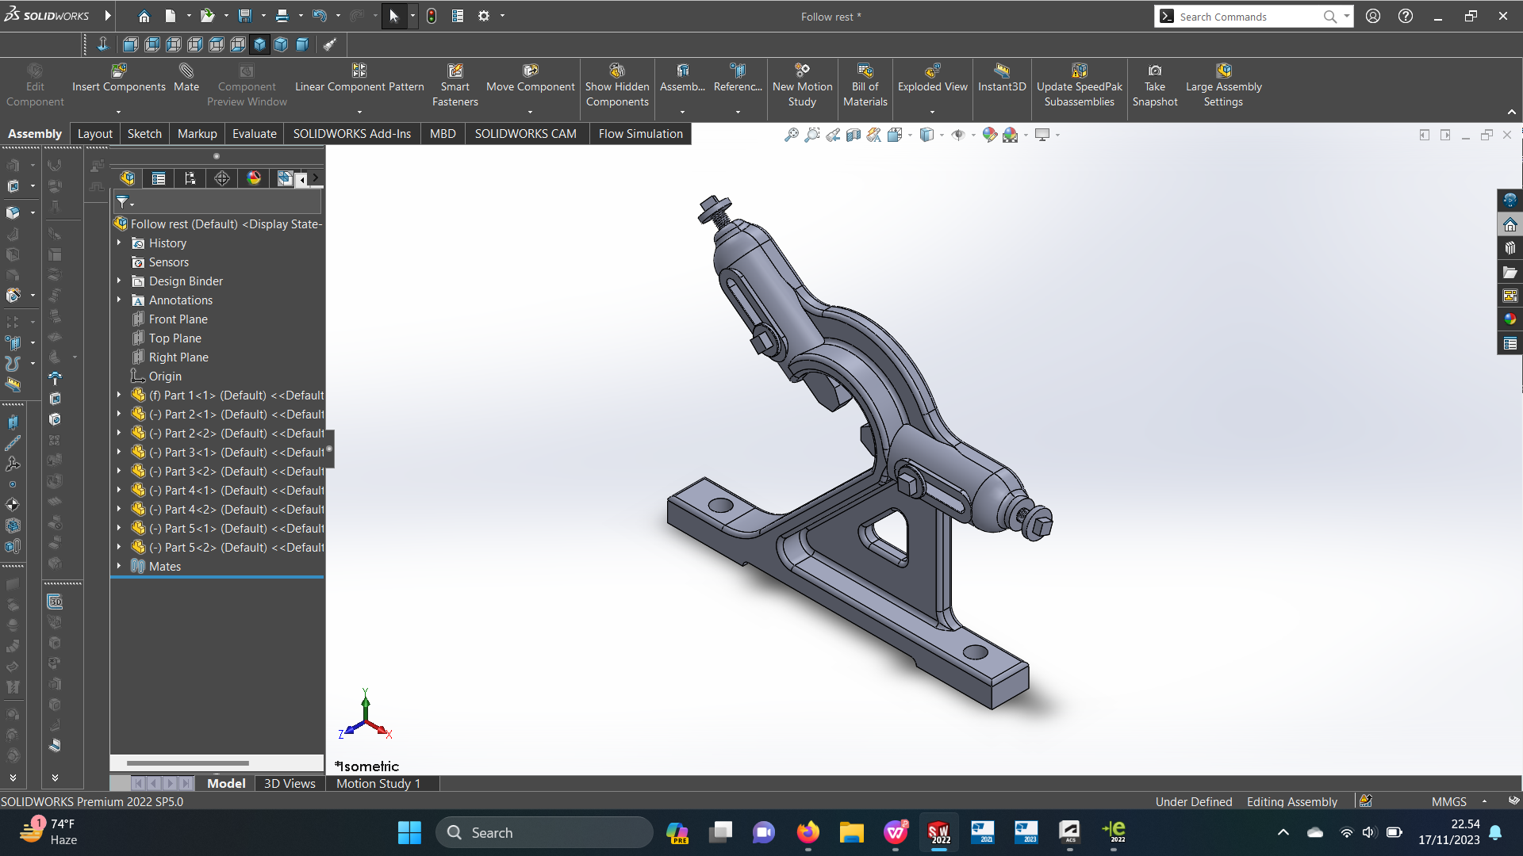Click the Windows Start button
Viewport: 1523px width, 856px height.
pyautogui.click(x=409, y=832)
